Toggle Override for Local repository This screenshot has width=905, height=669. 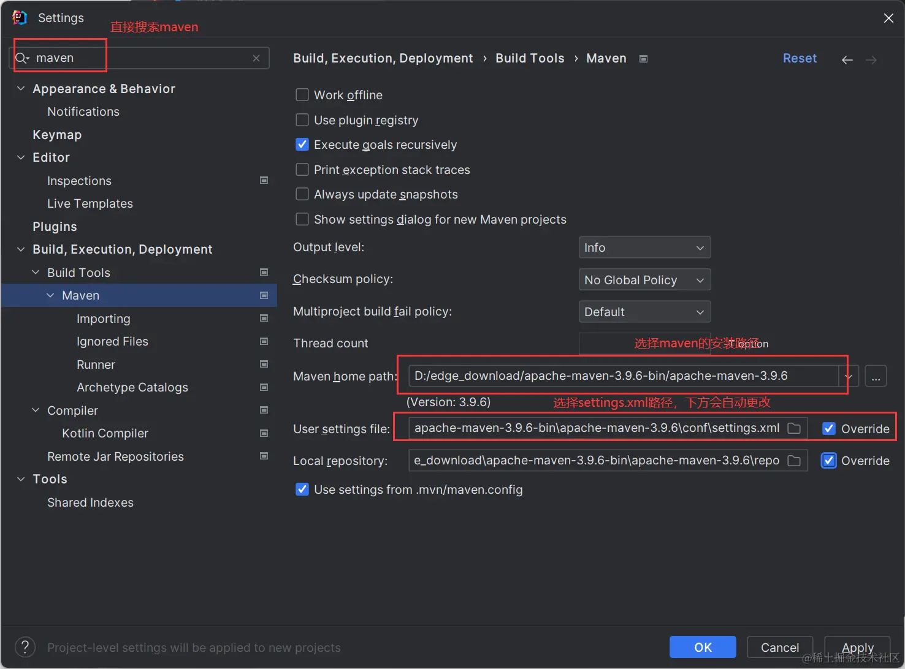tap(829, 461)
